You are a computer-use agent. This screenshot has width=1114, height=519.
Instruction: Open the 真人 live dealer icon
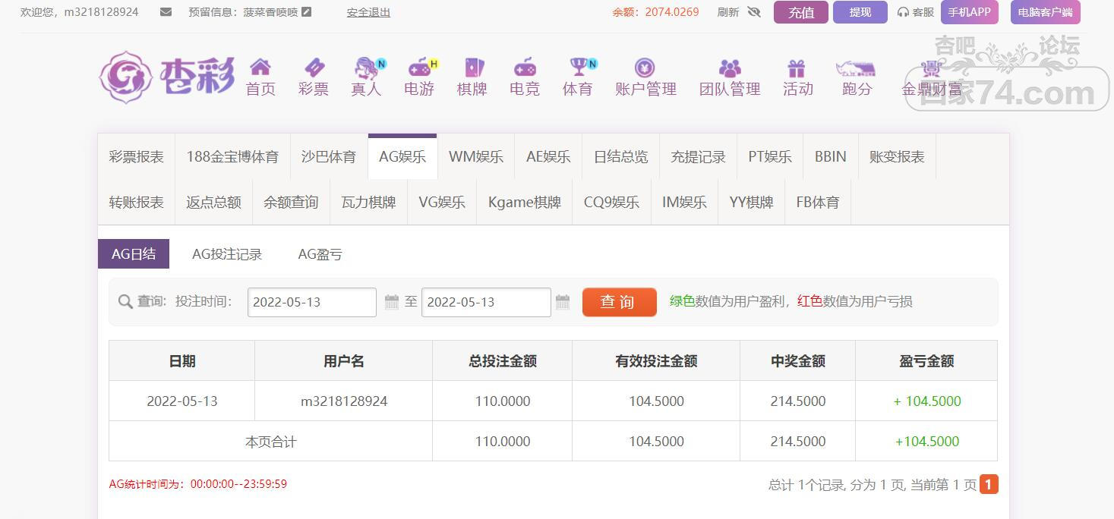[366, 68]
